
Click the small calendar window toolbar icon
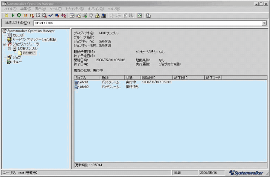72,16
